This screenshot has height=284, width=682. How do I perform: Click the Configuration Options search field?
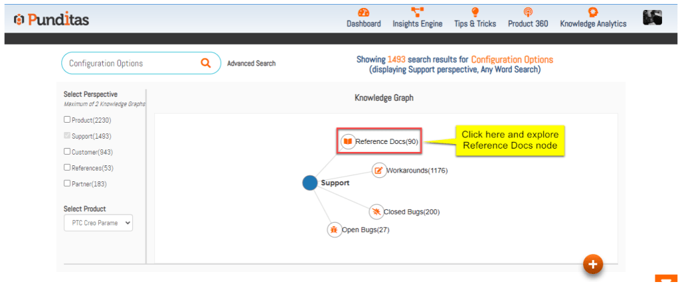130,63
